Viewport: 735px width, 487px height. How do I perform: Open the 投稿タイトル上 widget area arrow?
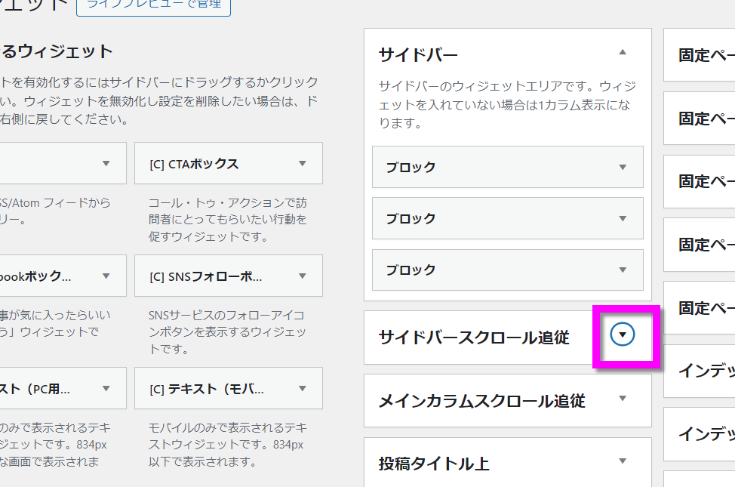click(x=623, y=461)
